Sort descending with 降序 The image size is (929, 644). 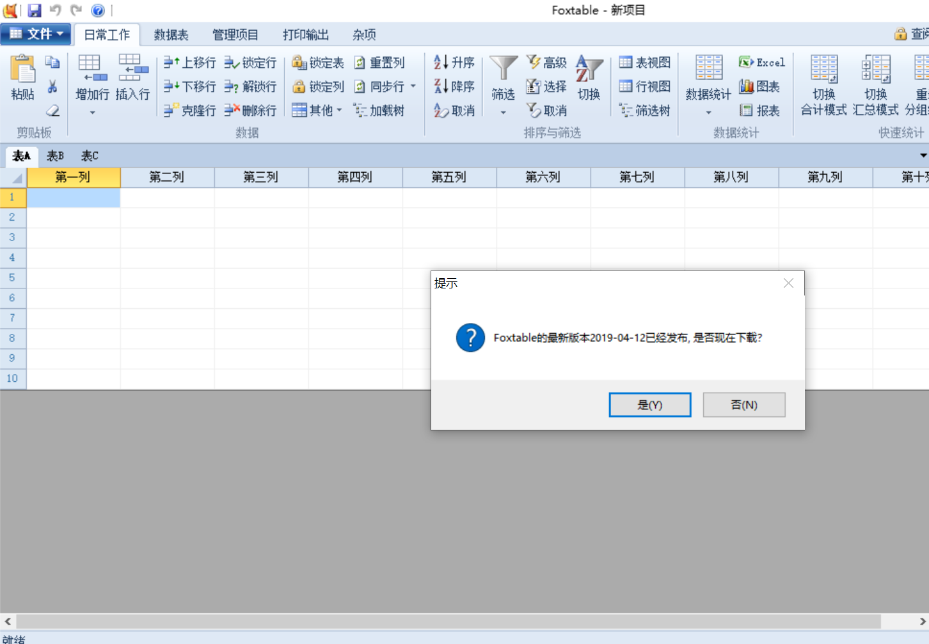tap(454, 86)
